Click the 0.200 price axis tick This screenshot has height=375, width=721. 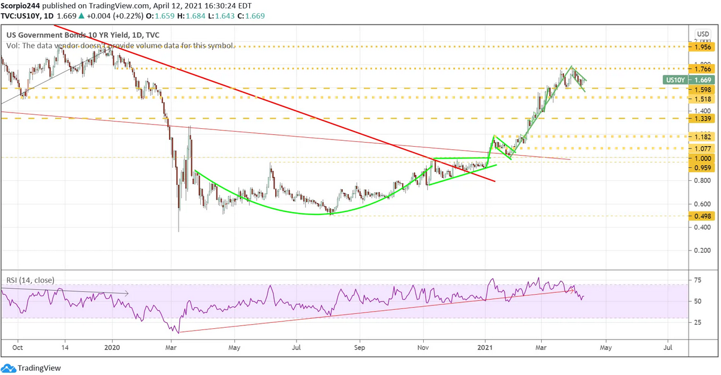pyautogui.click(x=702, y=251)
